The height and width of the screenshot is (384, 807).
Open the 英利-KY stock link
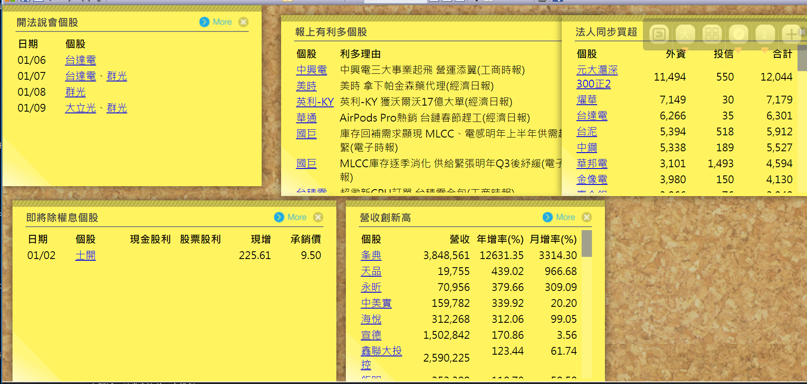coord(315,102)
